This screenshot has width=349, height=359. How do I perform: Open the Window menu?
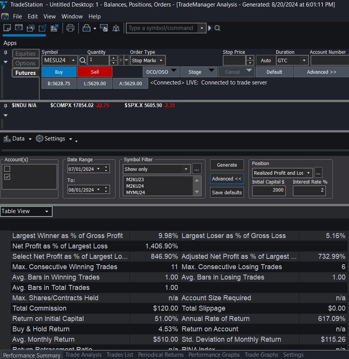point(72,17)
